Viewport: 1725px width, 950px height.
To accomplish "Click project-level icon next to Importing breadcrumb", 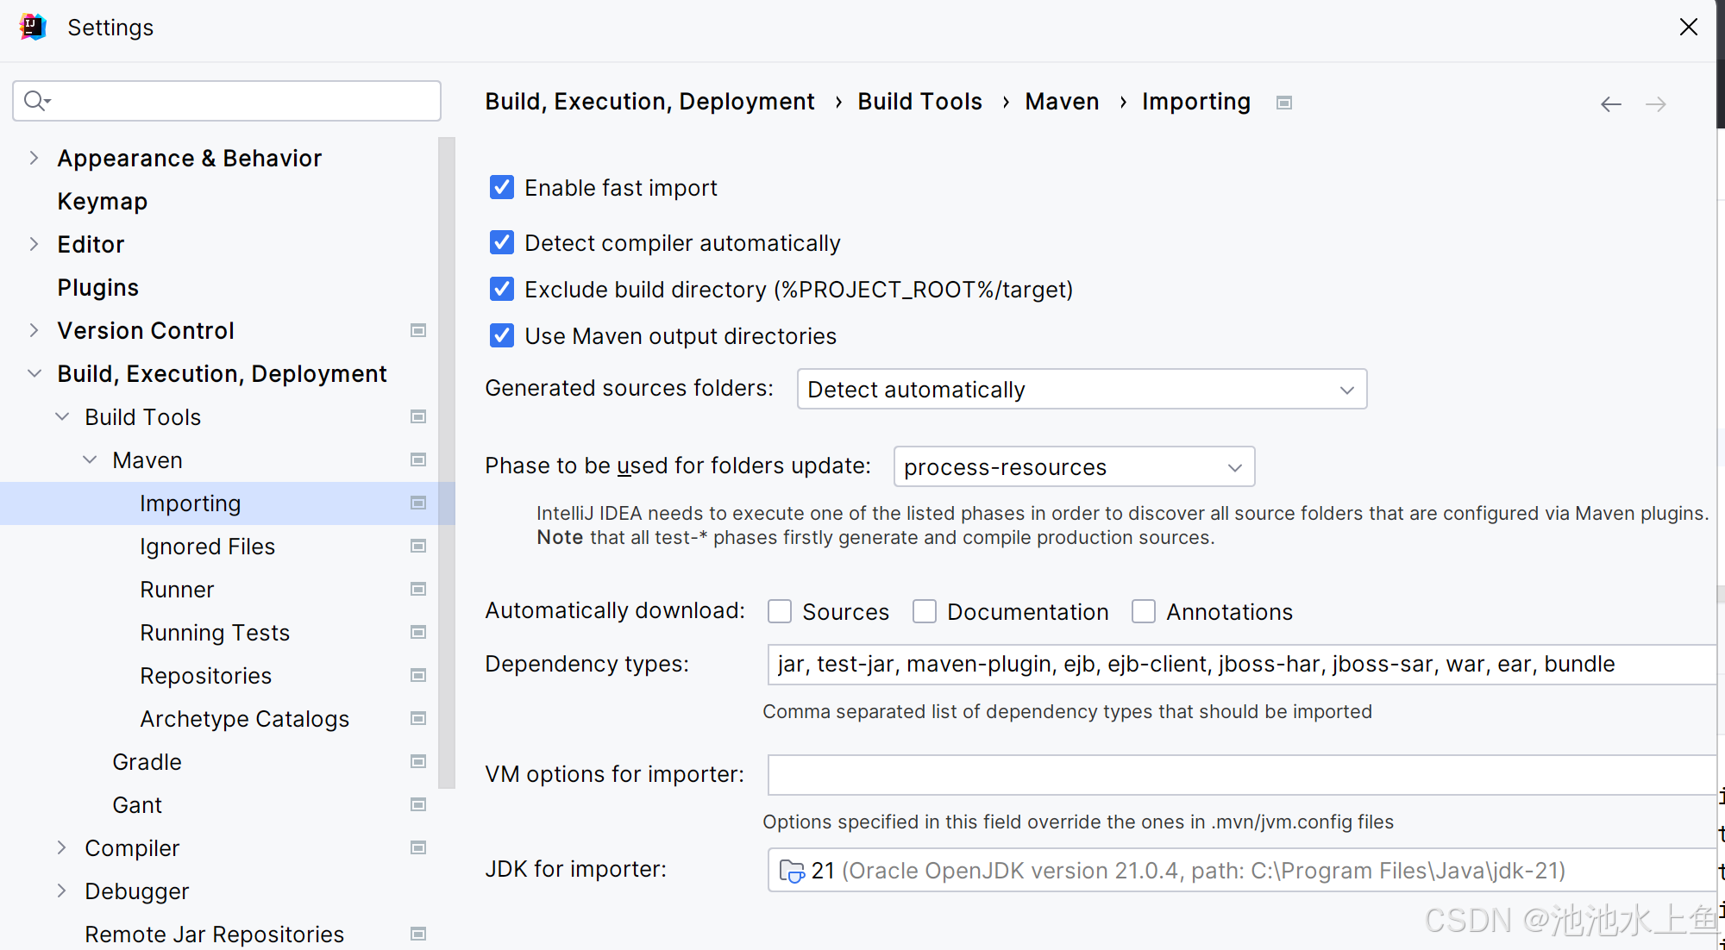I will coord(1284,103).
